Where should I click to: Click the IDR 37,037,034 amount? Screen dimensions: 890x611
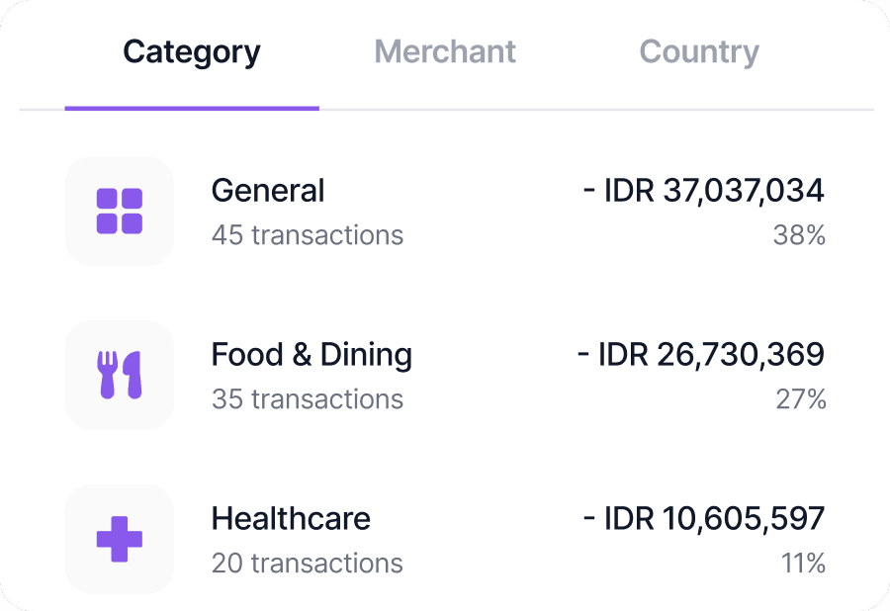pos(704,190)
